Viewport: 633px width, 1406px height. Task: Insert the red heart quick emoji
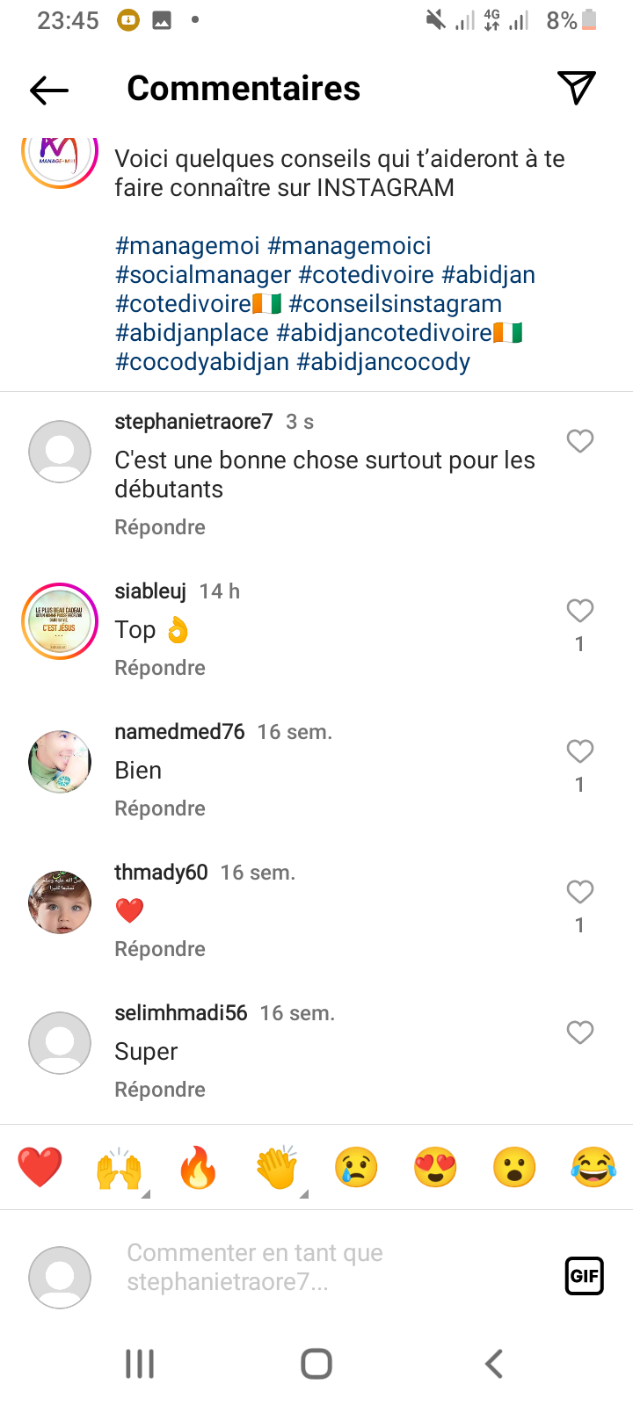[40, 1169]
